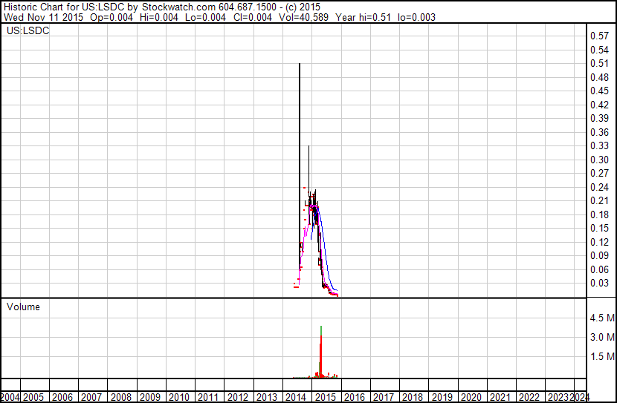Click the 0.42 price axis label

point(600,105)
